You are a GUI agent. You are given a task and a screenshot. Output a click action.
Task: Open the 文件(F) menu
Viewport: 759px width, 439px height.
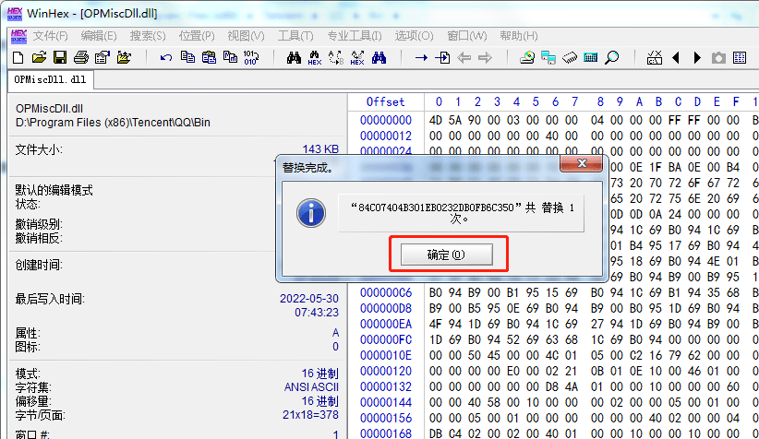point(51,36)
